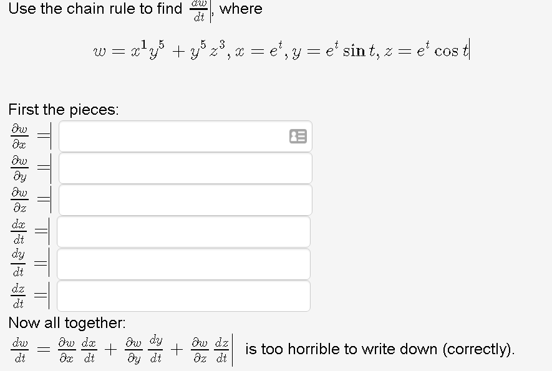
Task: Click the dz/dt answer input field
Action: (183, 296)
